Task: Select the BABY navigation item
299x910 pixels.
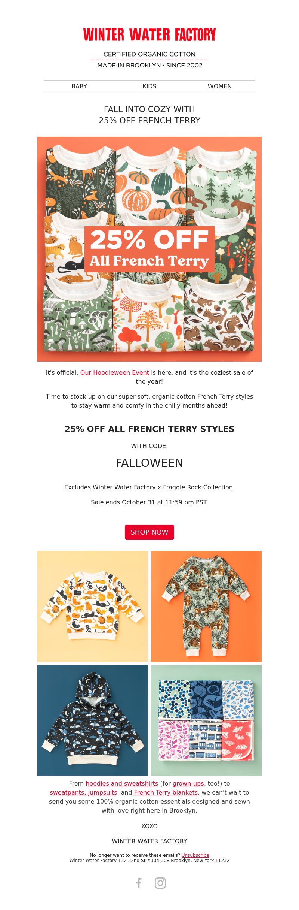Action: tap(79, 87)
